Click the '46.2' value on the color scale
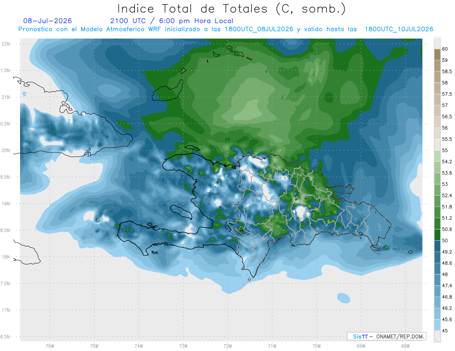Viewport: 455px width, 351px height. pos(447,309)
